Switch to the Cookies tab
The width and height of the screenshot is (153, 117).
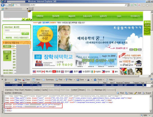[x=37, y=90]
